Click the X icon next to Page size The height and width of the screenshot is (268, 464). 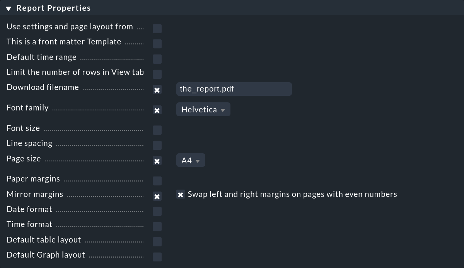coord(157,161)
